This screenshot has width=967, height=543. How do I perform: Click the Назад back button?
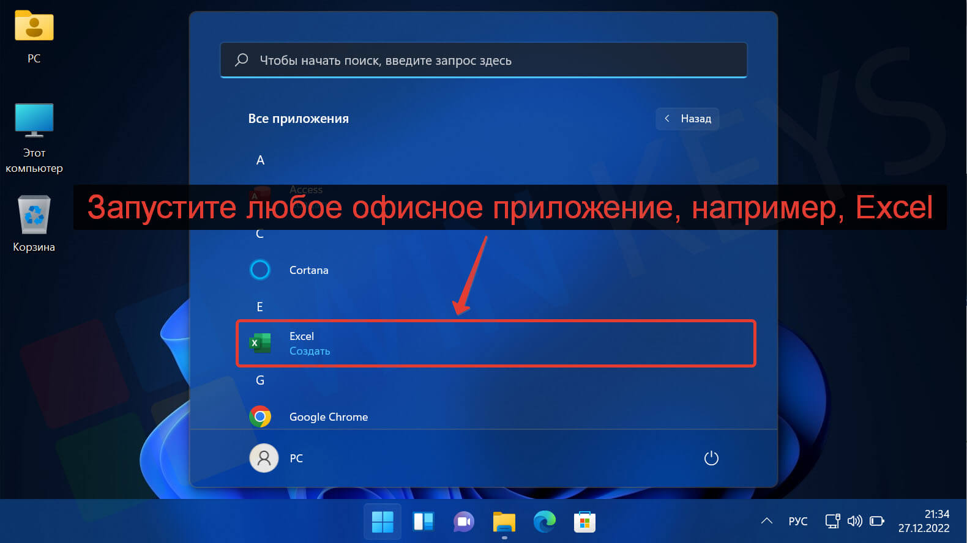coord(687,119)
